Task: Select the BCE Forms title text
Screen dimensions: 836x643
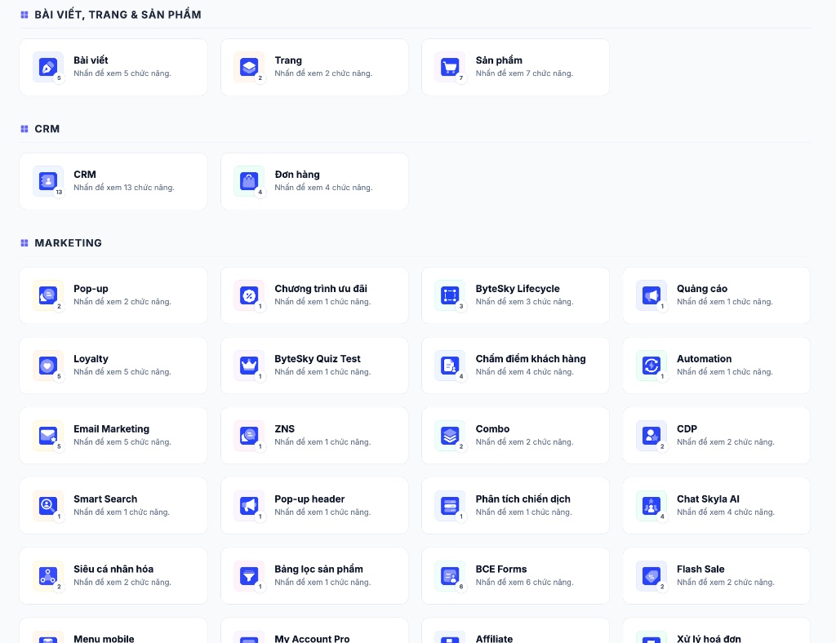Action: point(501,569)
